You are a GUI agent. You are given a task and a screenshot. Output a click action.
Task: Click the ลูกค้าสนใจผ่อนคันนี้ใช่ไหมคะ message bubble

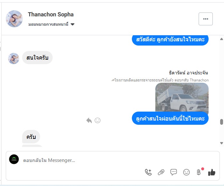(x=170, y=119)
